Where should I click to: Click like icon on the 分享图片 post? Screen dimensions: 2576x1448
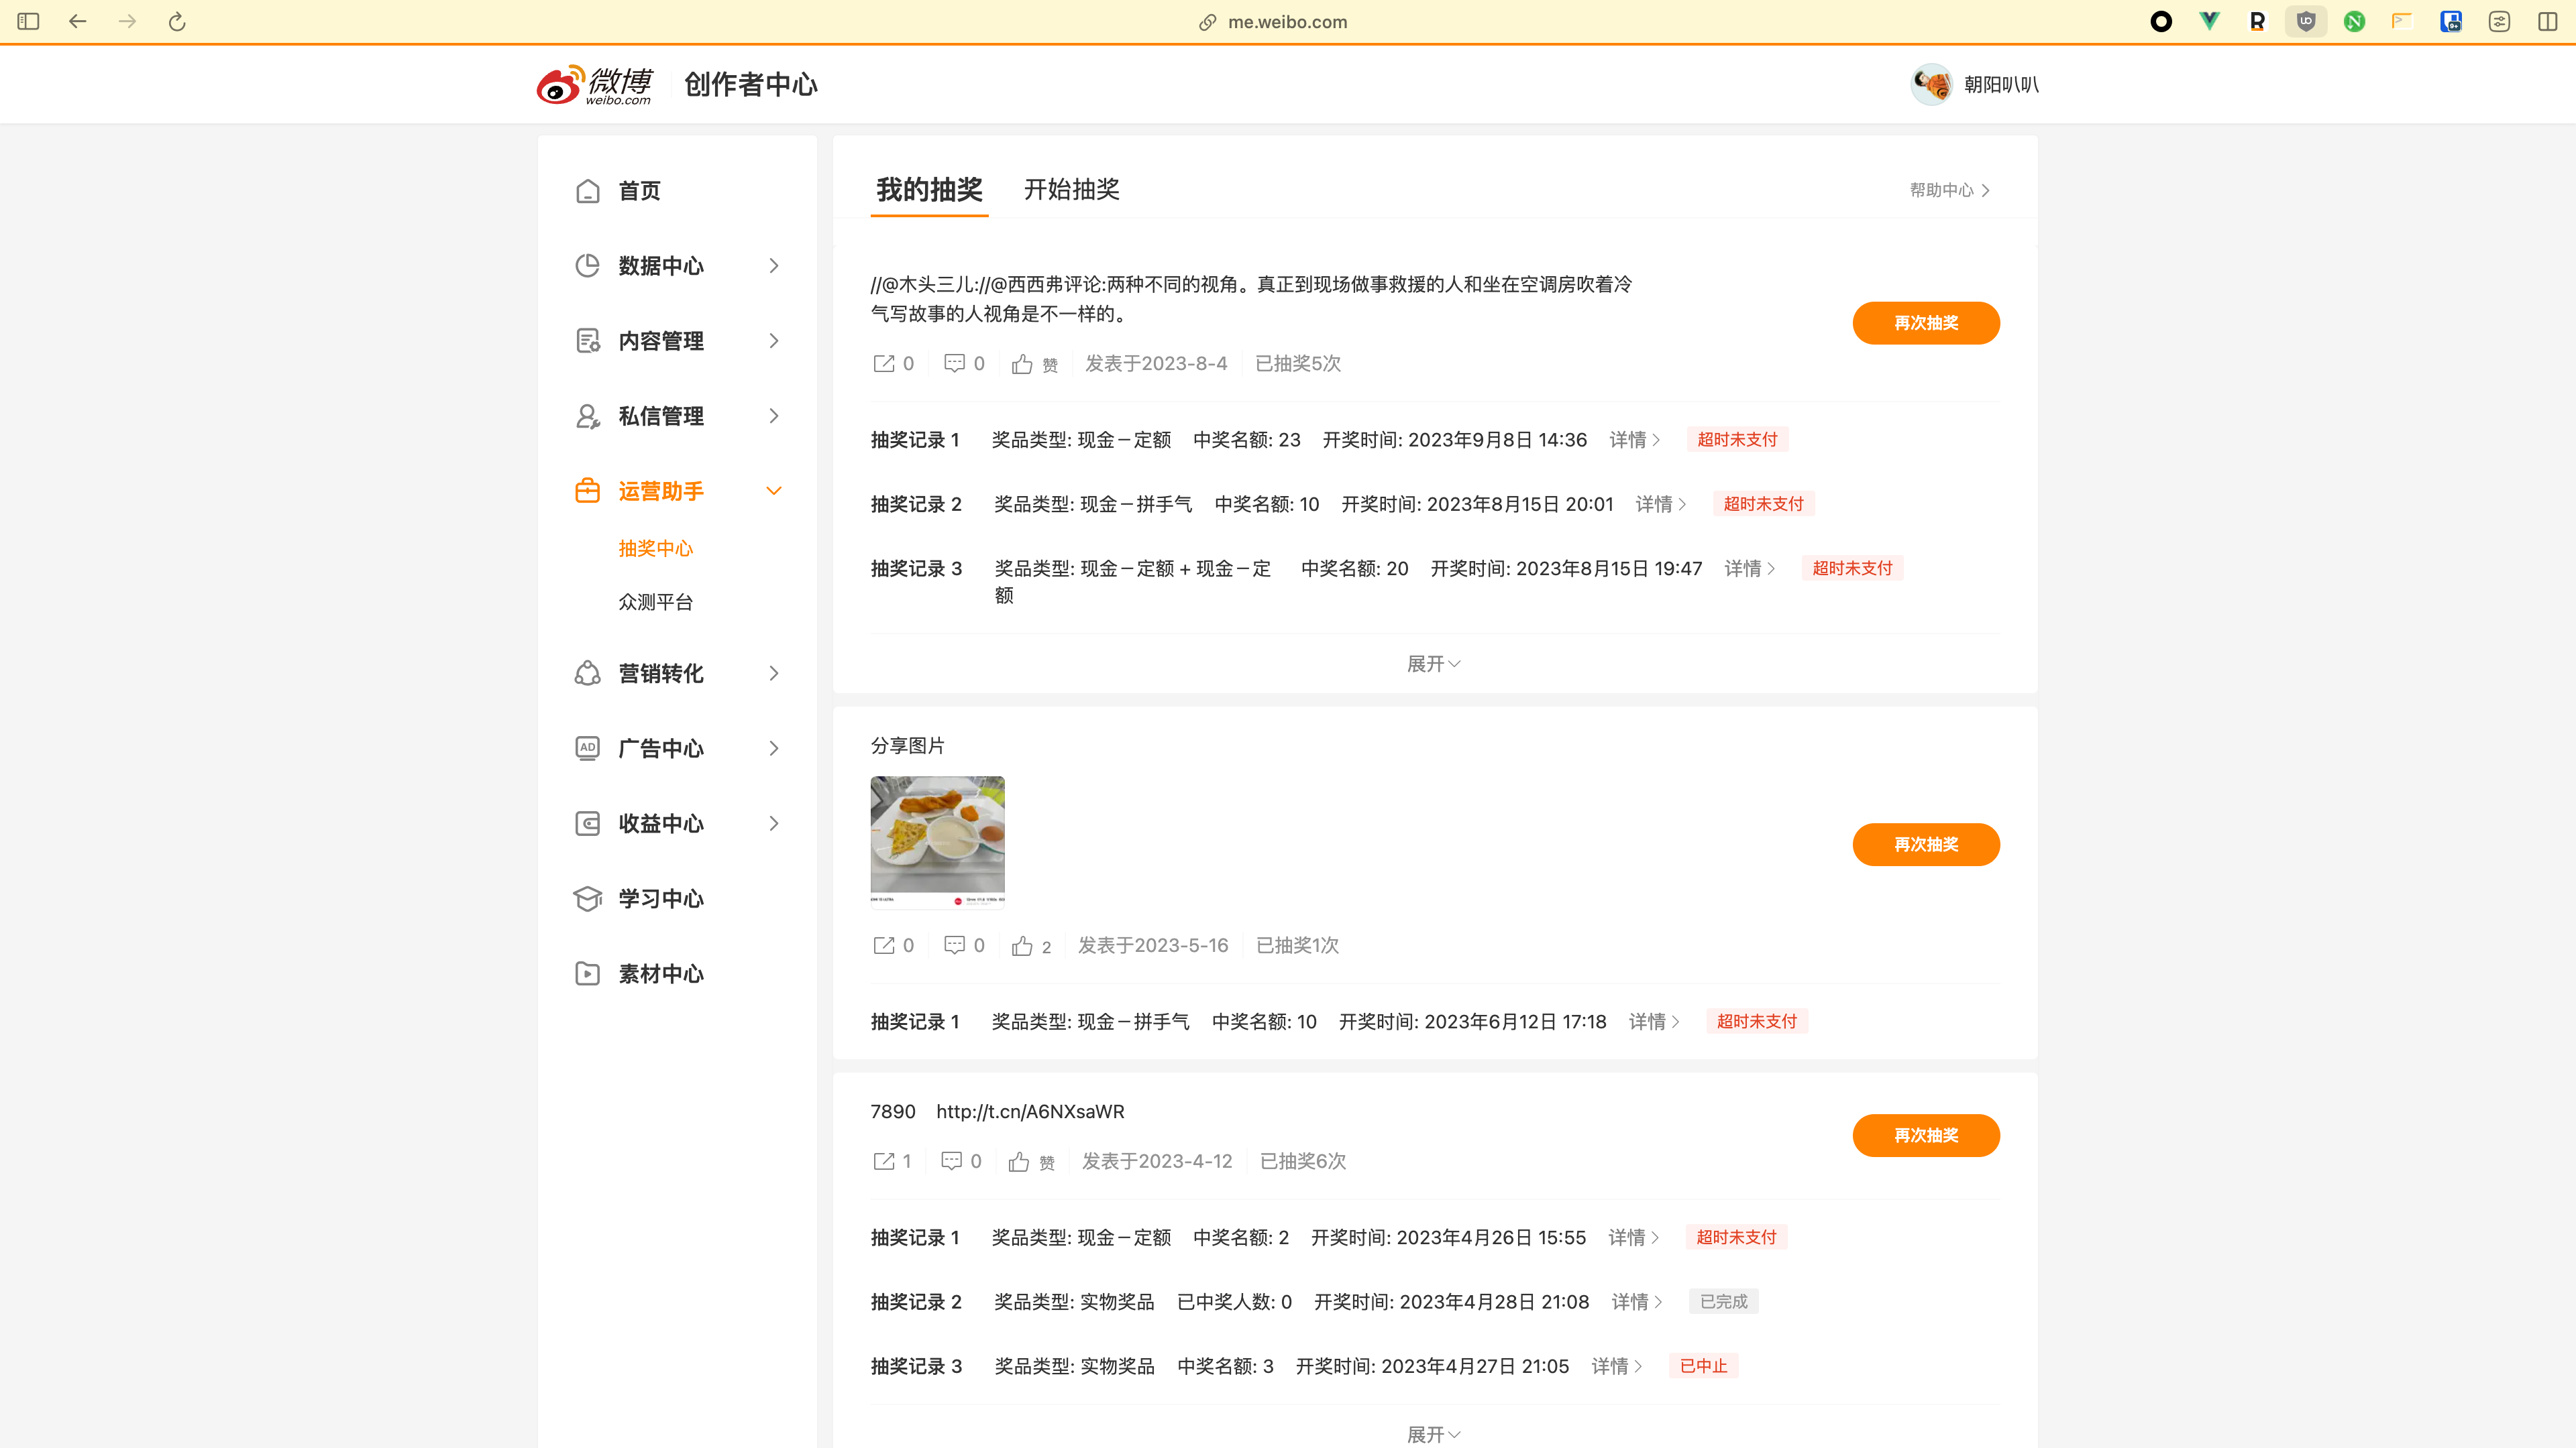[1021, 945]
